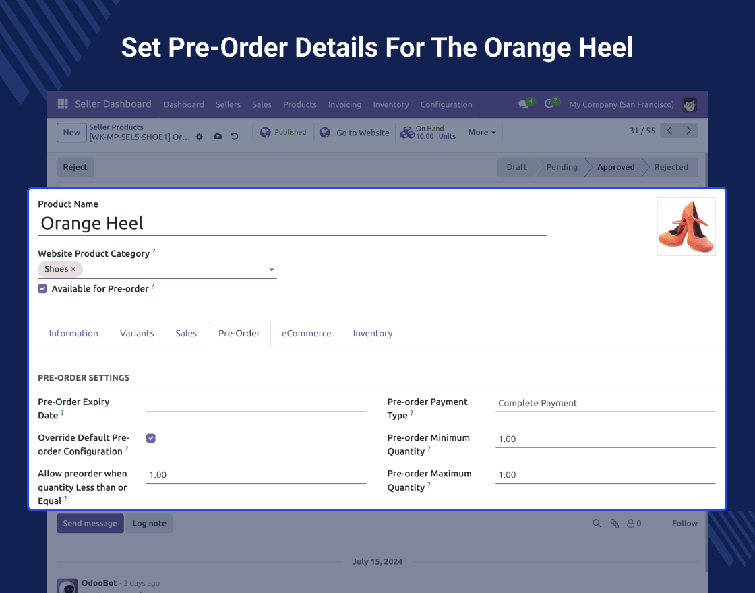Open Pre-order Payment Type selection
This screenshot has width=755, height=593.
tap(605, 404)
